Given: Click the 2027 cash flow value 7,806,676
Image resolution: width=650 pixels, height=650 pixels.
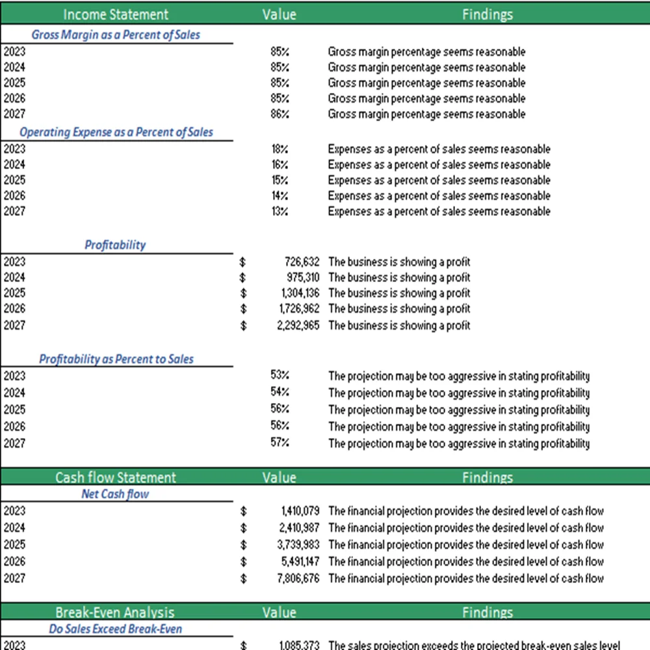Looking at the screenshot, I should point(298,578).
